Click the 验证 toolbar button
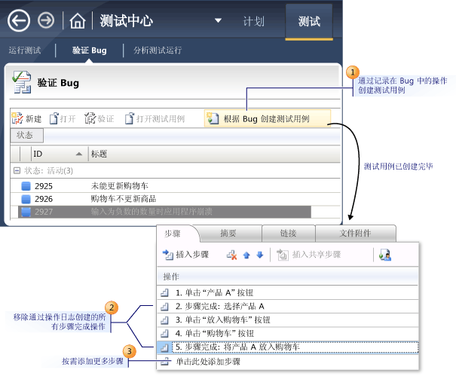456x376 pixels. [99, 118]
